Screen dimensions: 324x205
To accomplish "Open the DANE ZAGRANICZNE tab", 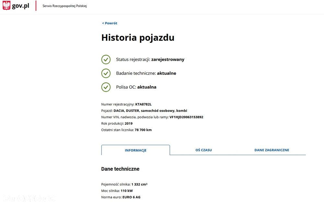I will point(272,150).
